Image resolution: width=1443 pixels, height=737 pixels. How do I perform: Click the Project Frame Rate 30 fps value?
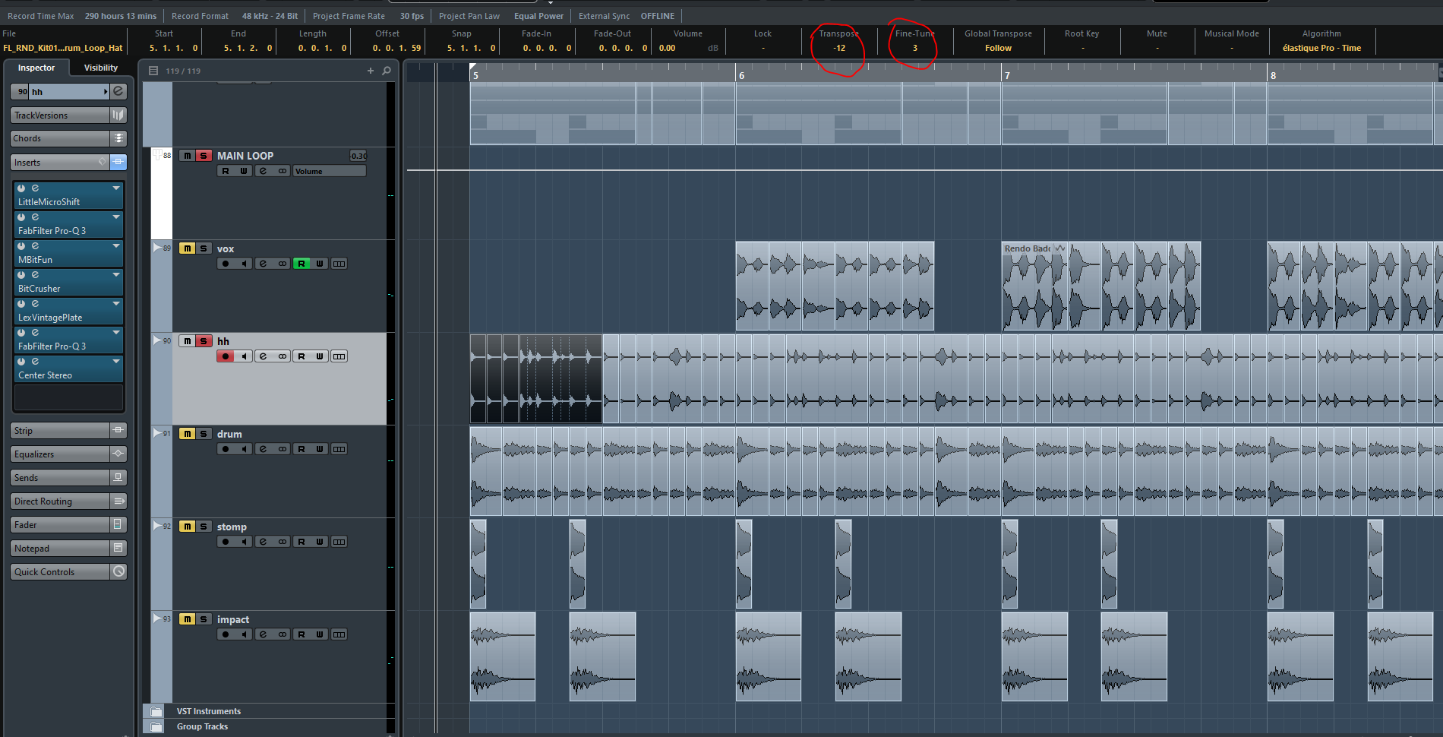[x=412, y=16]
